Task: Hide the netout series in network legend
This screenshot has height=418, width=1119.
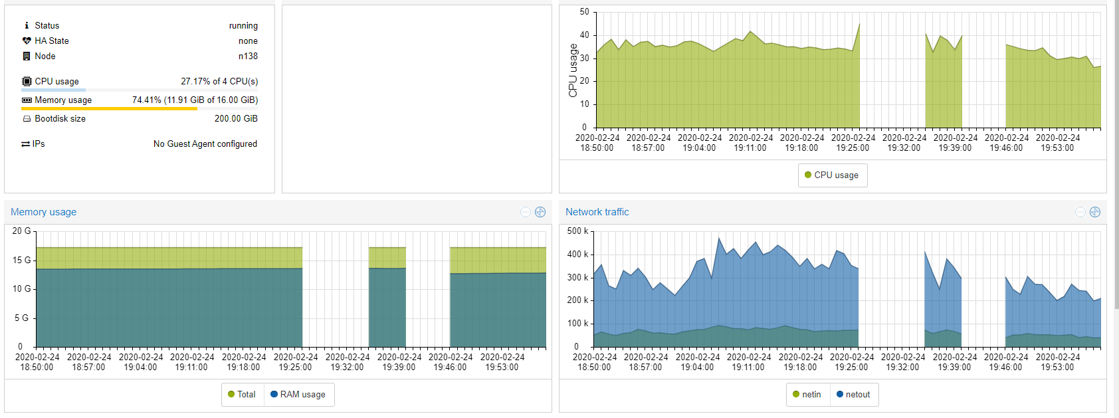Action: (853, 395)
